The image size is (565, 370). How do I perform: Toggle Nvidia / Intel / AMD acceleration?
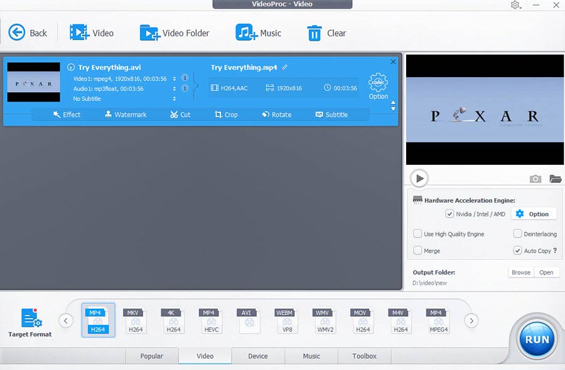449,214
